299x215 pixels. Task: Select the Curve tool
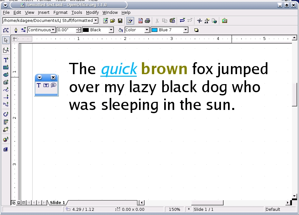coord(5,90)
